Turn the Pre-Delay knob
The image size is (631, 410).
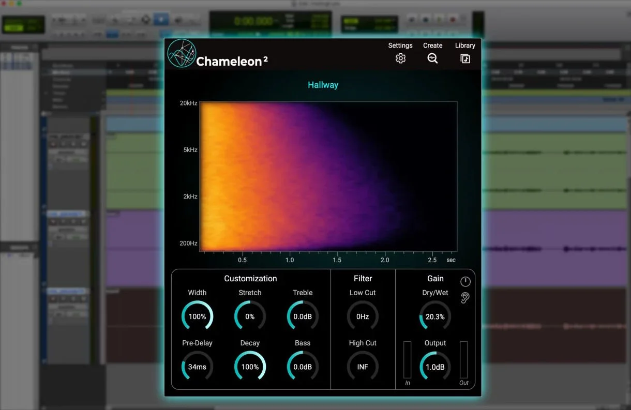197,367
